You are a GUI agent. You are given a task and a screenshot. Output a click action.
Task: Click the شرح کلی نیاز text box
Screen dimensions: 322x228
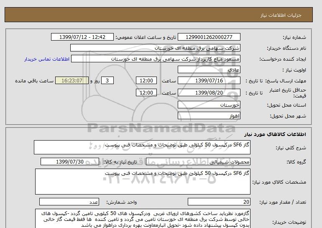click(142, 148)
